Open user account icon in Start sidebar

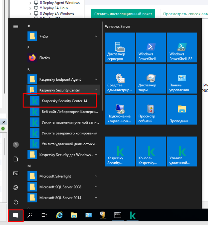click(x=16, y=145)
